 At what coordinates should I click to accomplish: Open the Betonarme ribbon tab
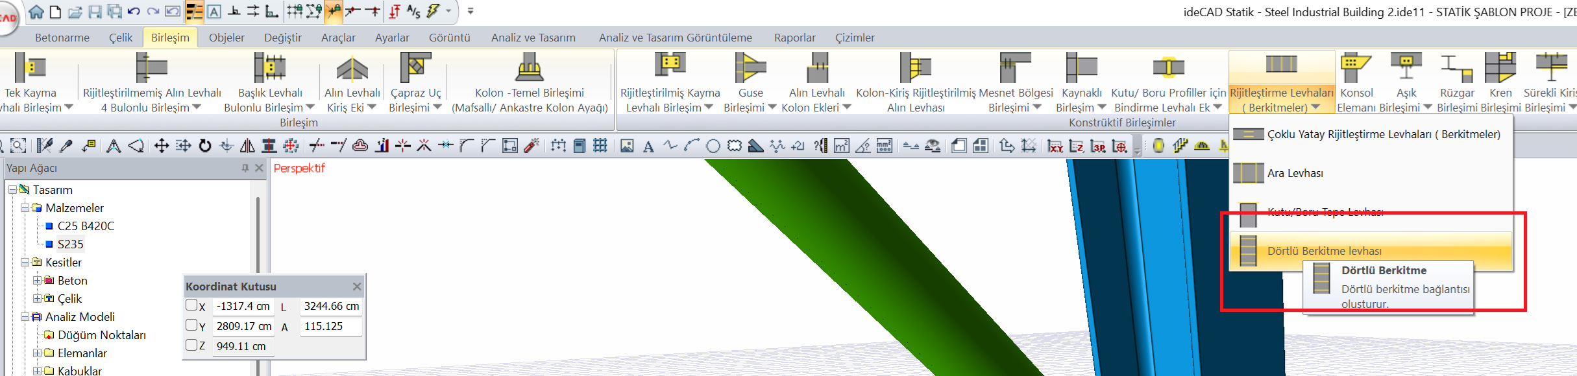62,38
